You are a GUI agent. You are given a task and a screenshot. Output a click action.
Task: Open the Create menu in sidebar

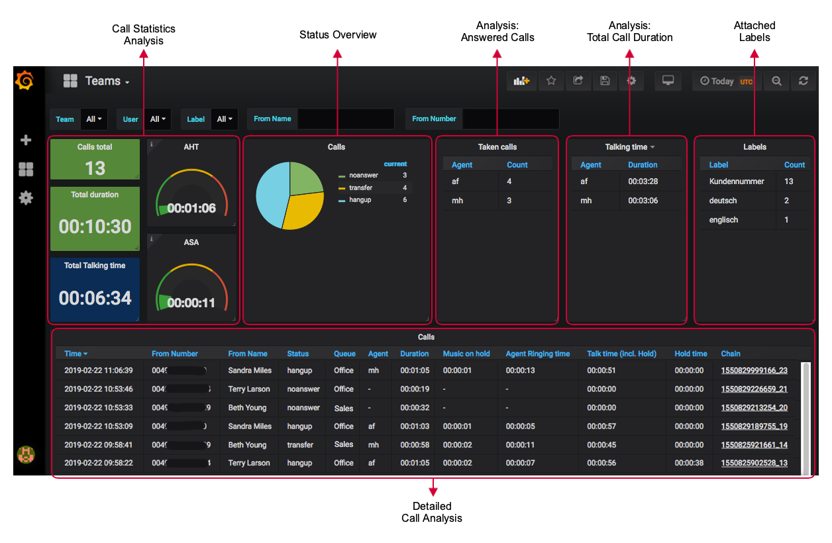26,140
